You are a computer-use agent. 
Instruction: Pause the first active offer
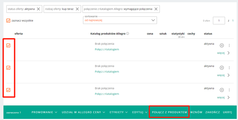(222, 45)
